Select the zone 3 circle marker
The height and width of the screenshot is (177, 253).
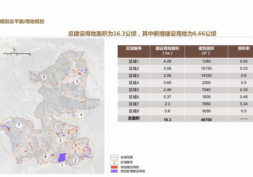(60, 140)
